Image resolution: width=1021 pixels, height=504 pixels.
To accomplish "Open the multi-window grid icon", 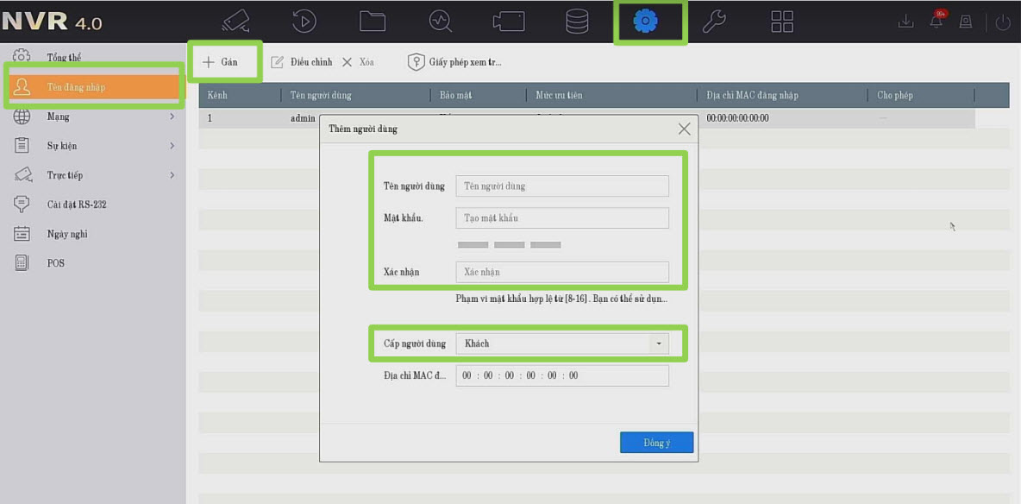I will coord(782,22).
